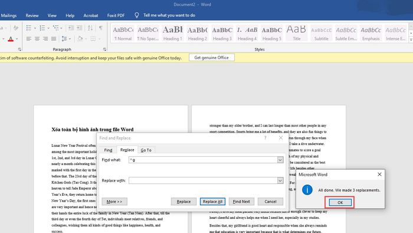Open the Acrobat ribbon tab
The image size is (413, 233).
[x=91, y=15]
